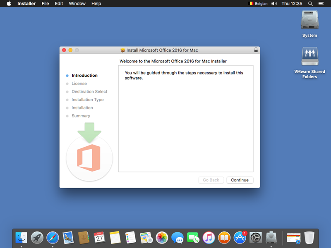Open Photos in the Dock
The height and width of the screenshot is (248, 331).
[x=162, y=238]
